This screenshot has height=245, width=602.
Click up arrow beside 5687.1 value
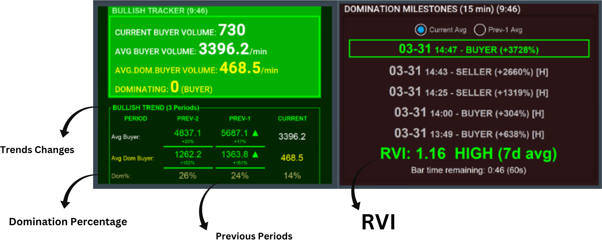coord(255,133)
